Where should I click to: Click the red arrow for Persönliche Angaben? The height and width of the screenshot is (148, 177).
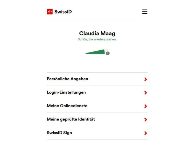pyautogui.click(x=146, y=79)
